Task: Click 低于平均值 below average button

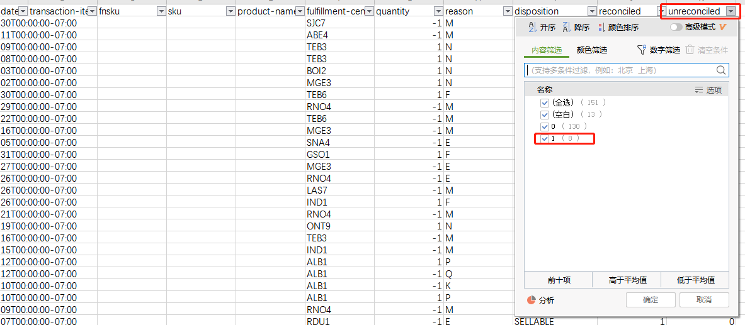Action: point(696,280)
